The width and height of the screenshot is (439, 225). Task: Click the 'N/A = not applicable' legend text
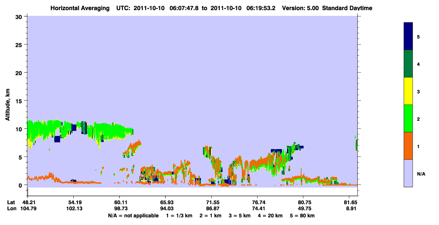133,216
